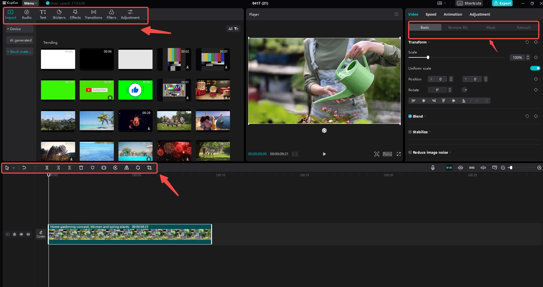Disable the Uniform scale toggle
543x287 pixels.
point(535,68)
